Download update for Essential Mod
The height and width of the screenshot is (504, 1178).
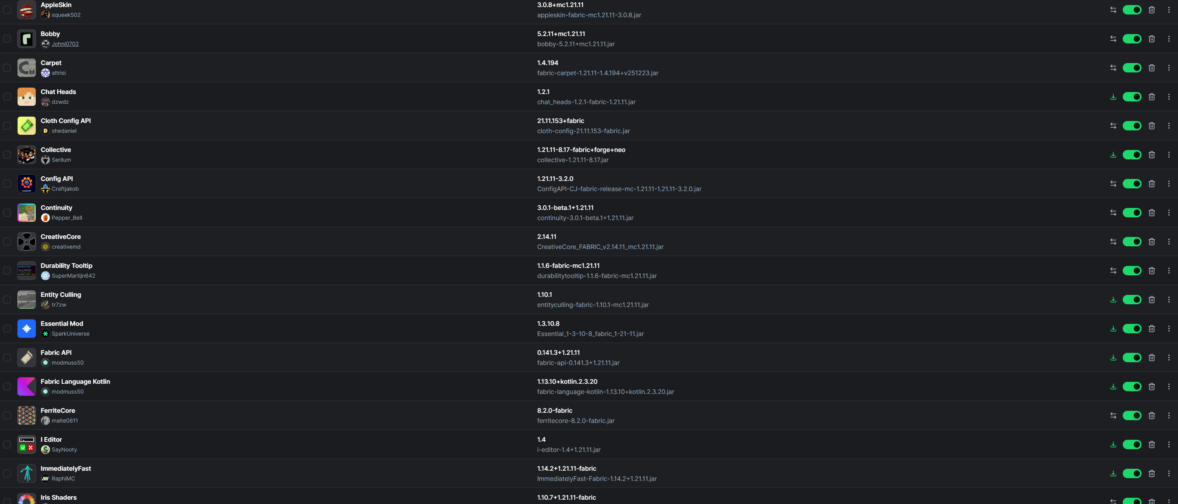[x=1113, y=329]
